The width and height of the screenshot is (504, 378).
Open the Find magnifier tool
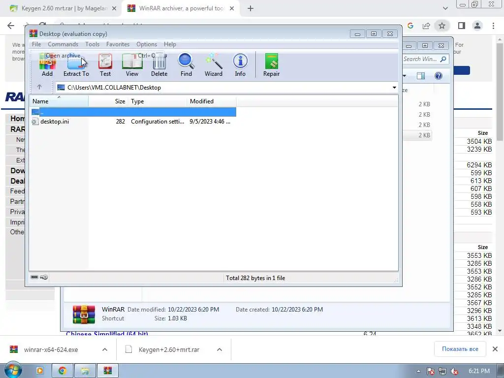(x=186, y=64)
